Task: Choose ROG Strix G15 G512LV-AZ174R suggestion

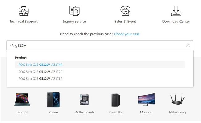Action: click(x=41, y=65)
